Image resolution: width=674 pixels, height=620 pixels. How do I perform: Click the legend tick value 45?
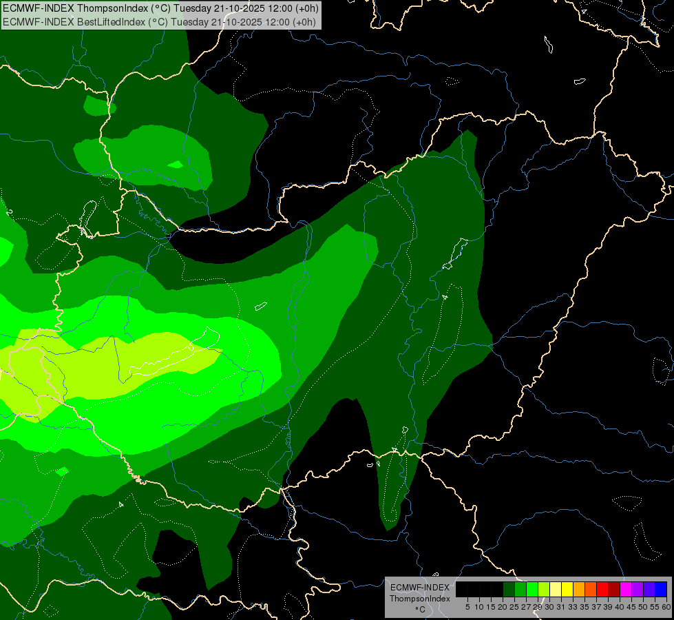(631, 607)
